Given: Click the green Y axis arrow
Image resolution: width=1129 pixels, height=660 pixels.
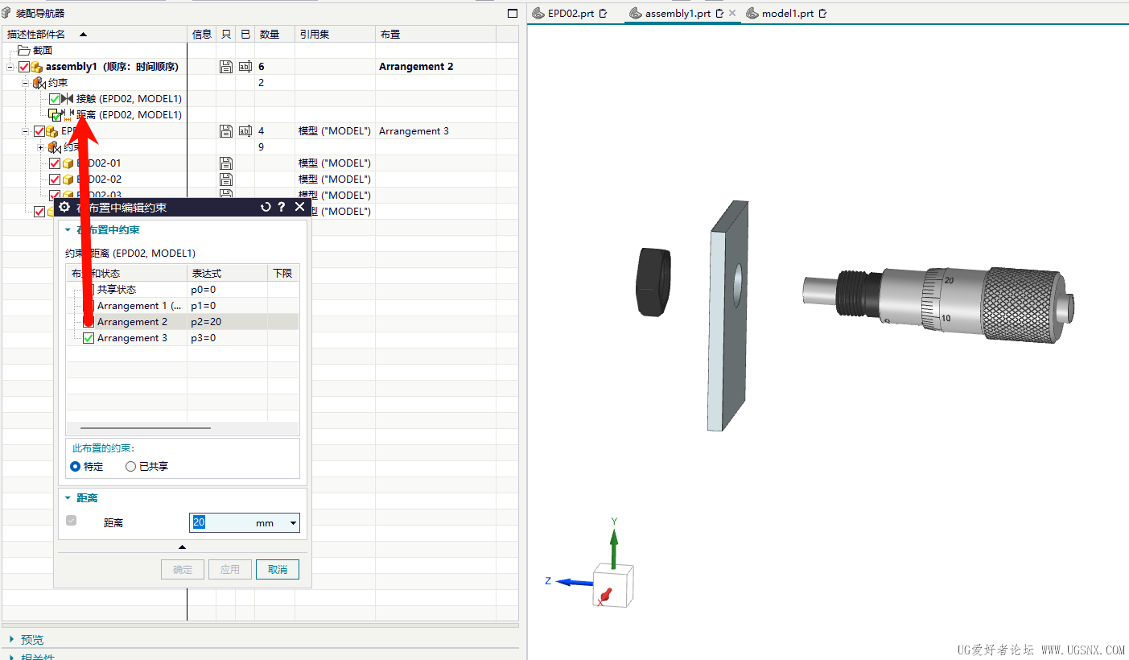Looking at the screenshot, I should pos(614,547).
